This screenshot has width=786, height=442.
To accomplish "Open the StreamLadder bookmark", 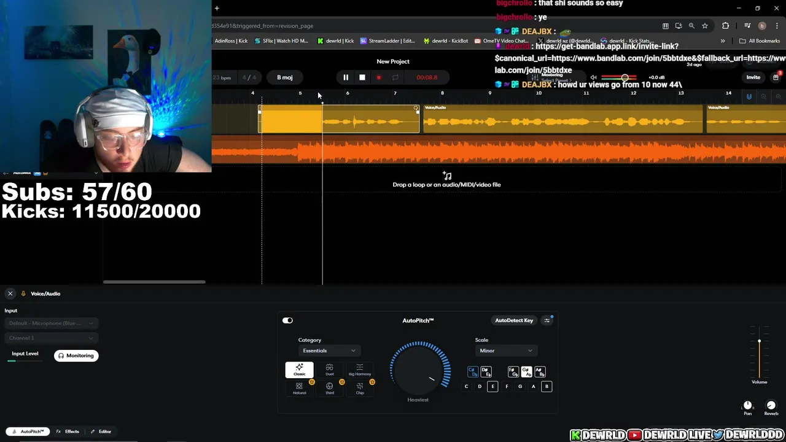I will (x=387, y=41).
